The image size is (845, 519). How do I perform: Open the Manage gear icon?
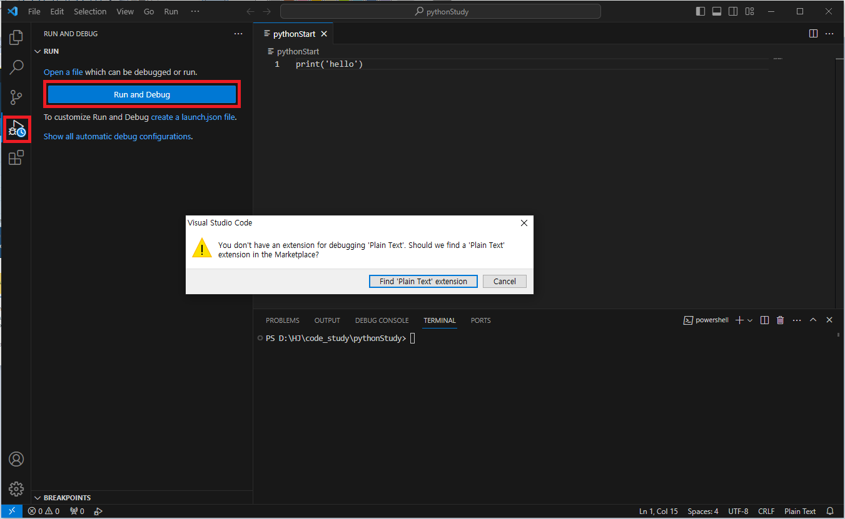[16, 489]
